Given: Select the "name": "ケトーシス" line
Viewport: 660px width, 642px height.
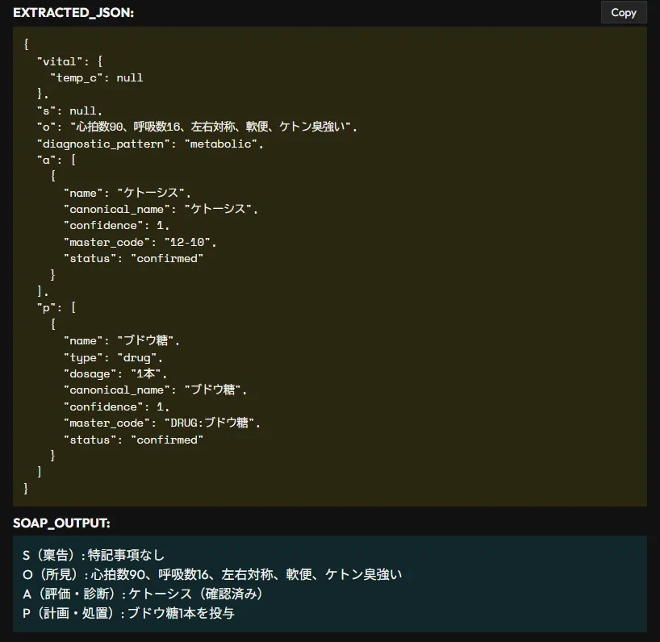Looking at the screenshot, I should [127, 193].
